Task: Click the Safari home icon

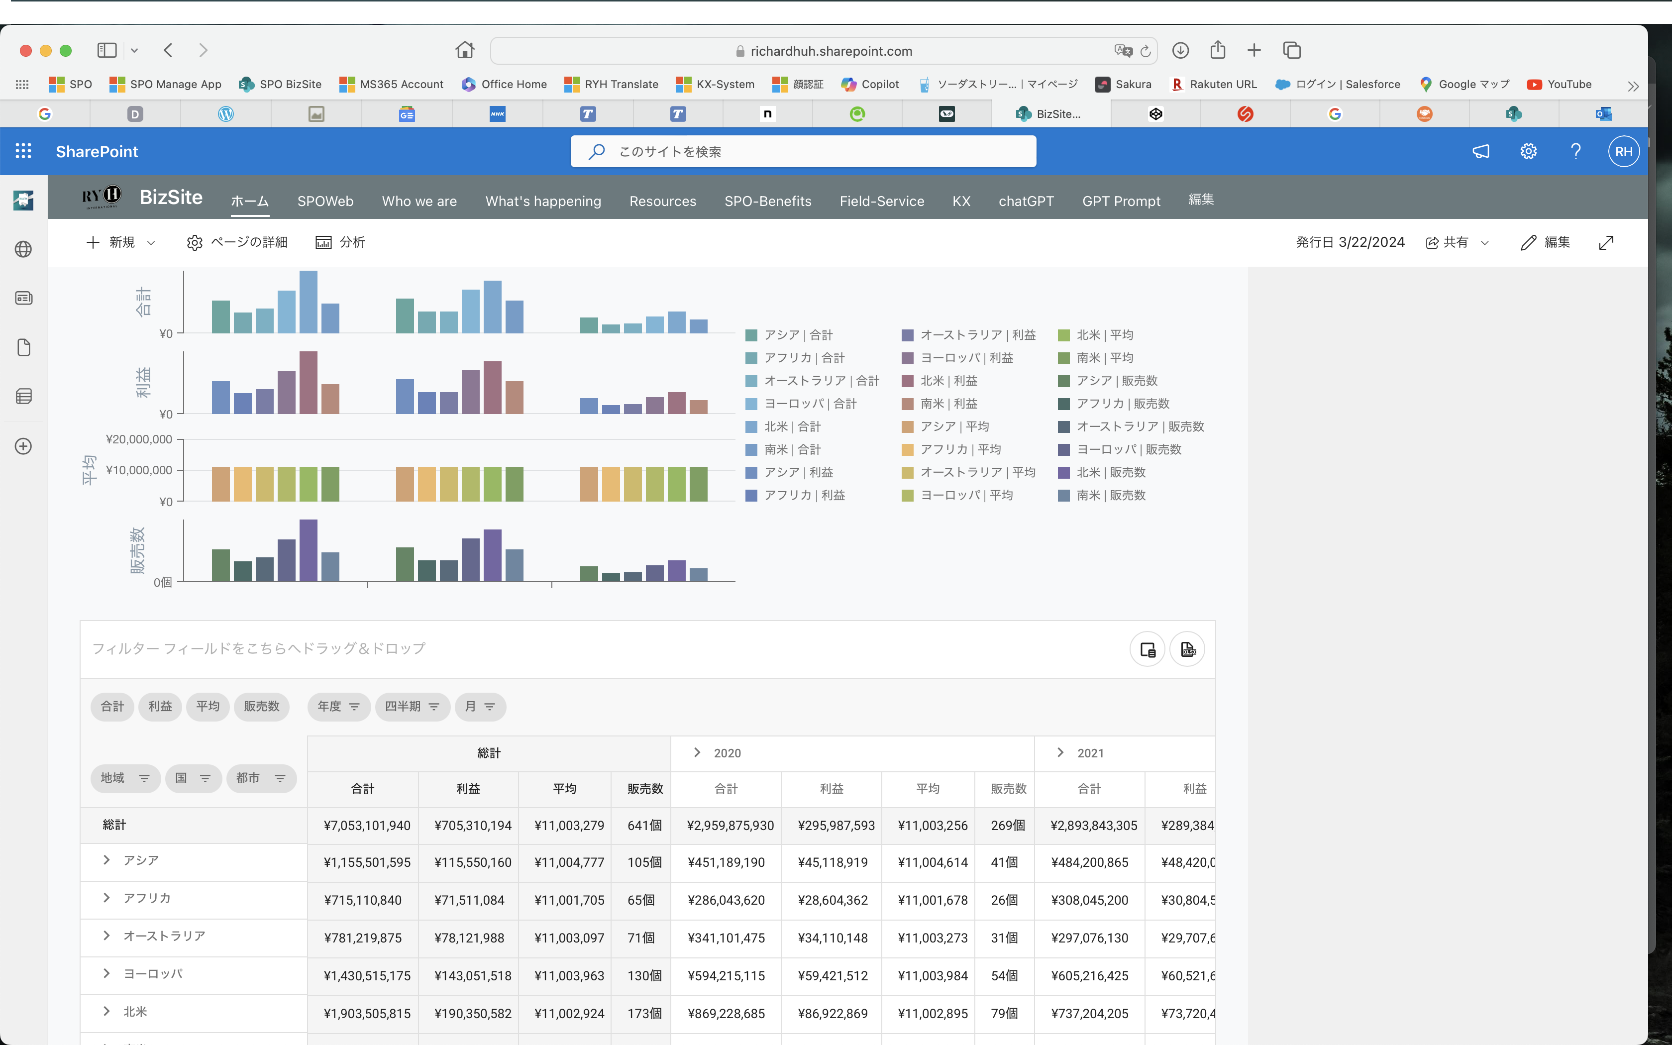Action: (465, 50)
